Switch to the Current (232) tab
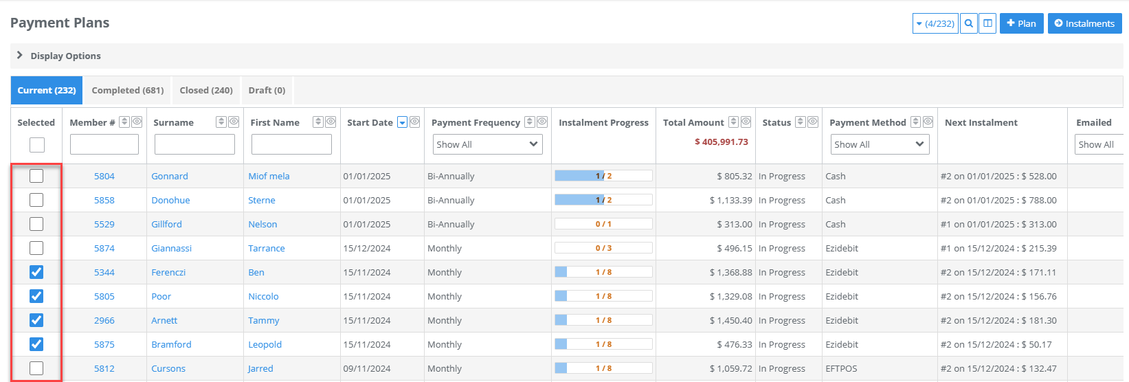 pos(47,90)
